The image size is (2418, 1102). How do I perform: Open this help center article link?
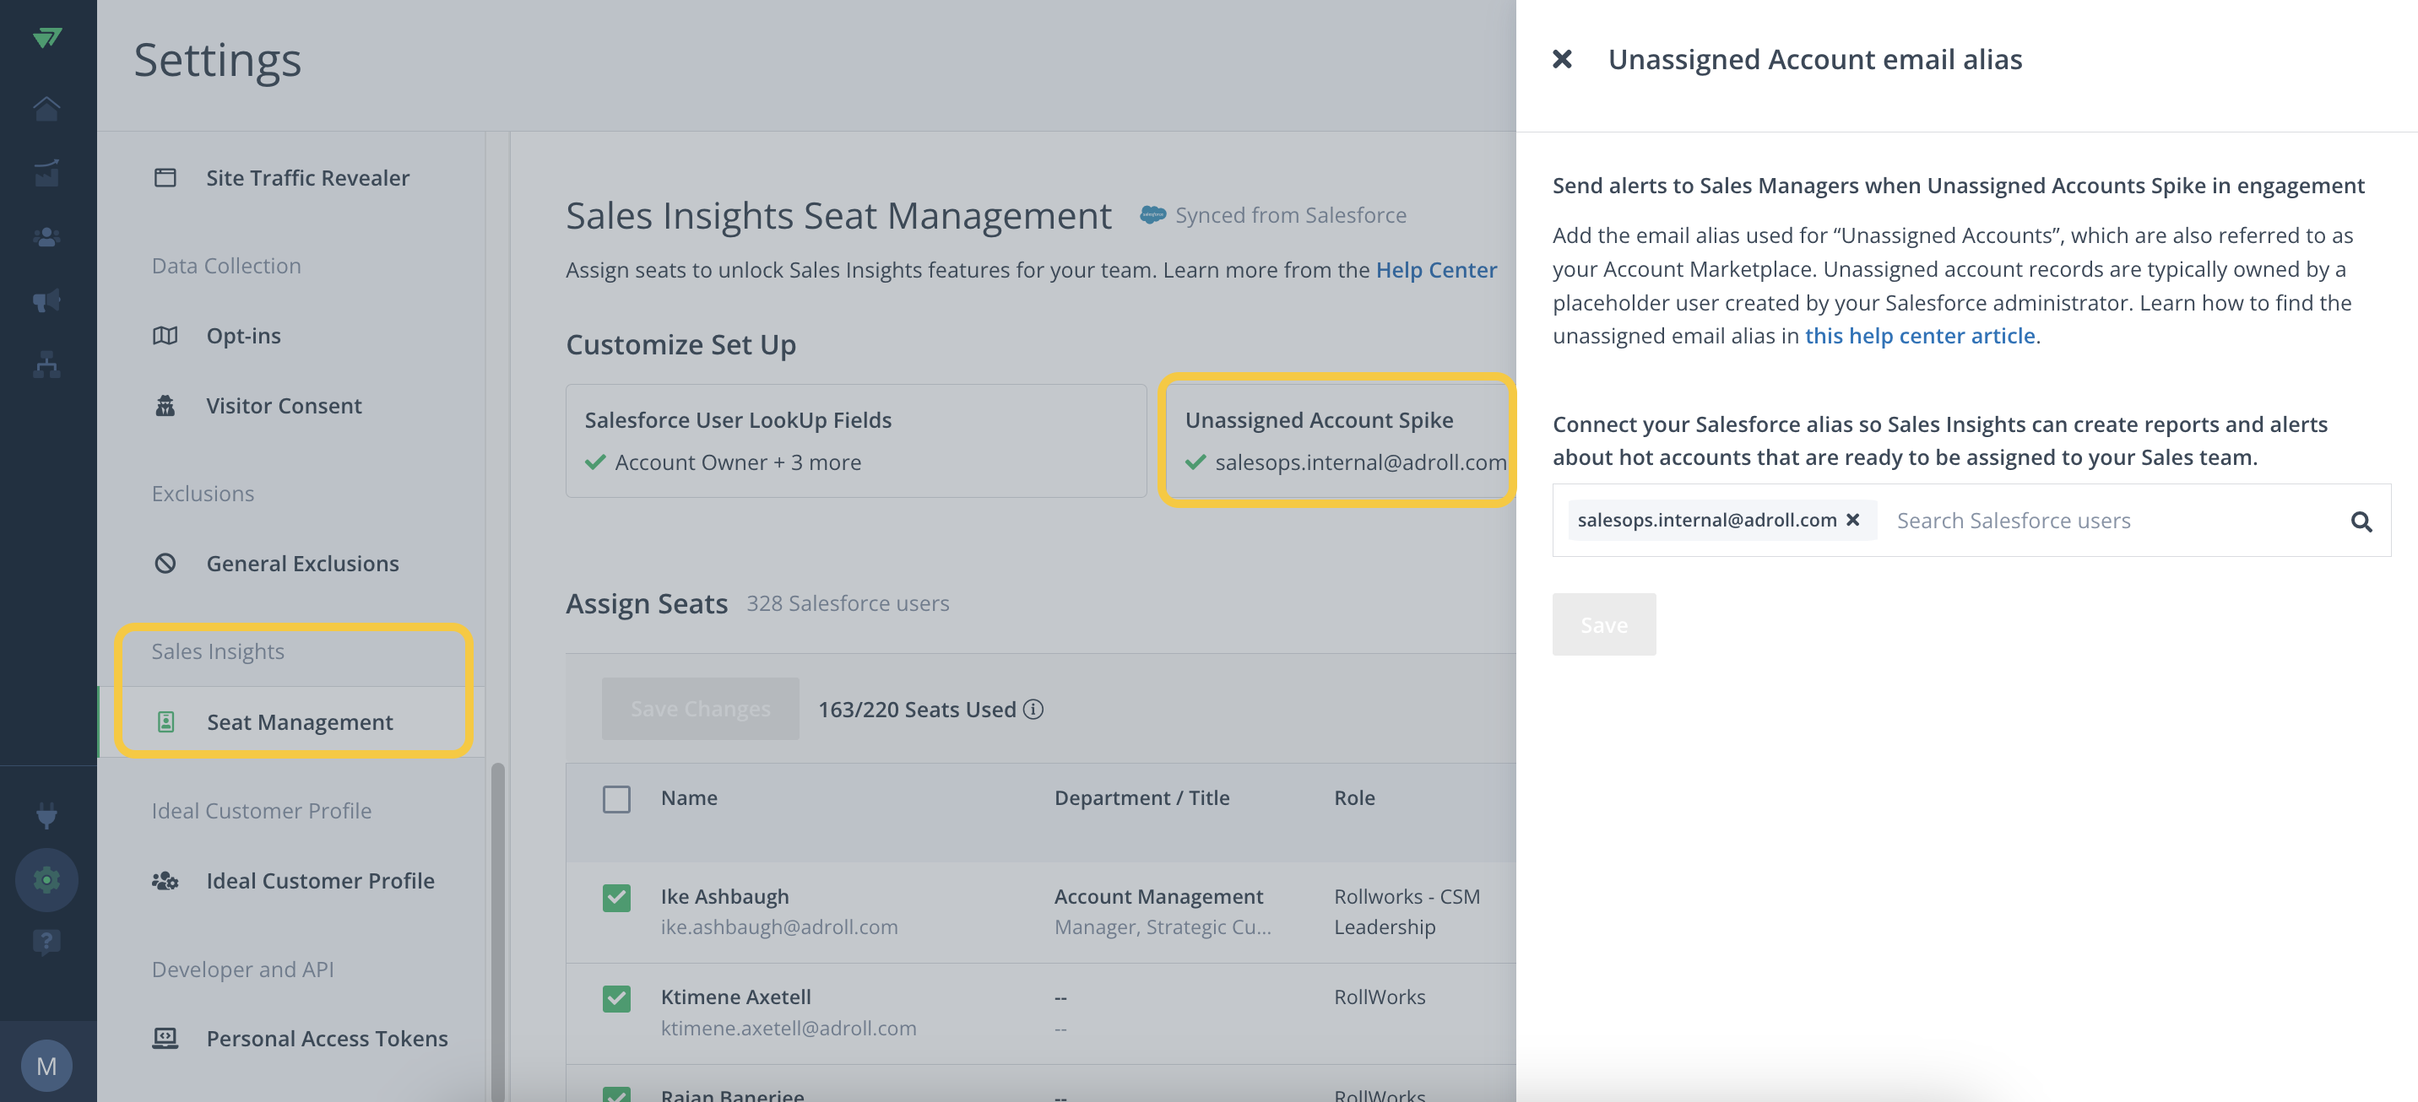[1920, 335]
